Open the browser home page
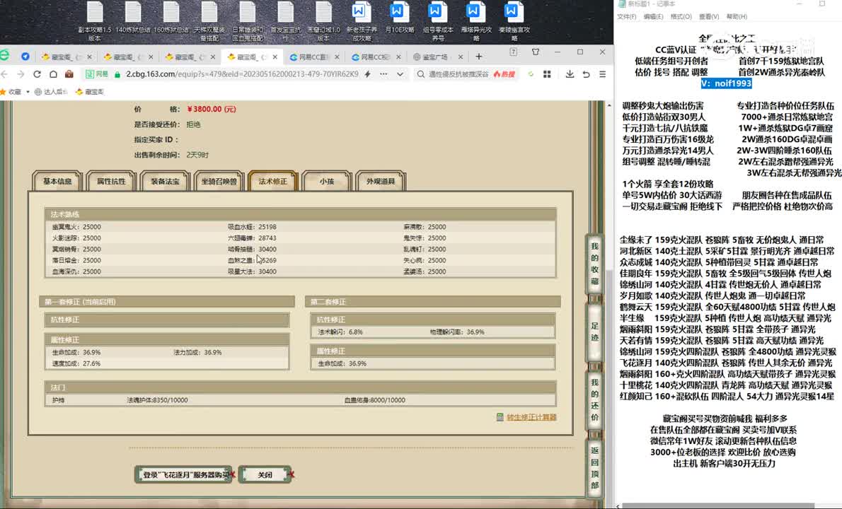This screenshot has width=842, height=509. point(53,74)
